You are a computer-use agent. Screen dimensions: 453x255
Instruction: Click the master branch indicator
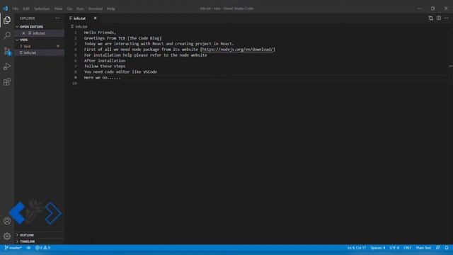(13, 248)
